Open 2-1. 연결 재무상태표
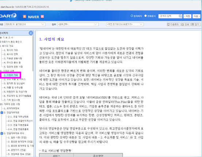 click(18, 117)
